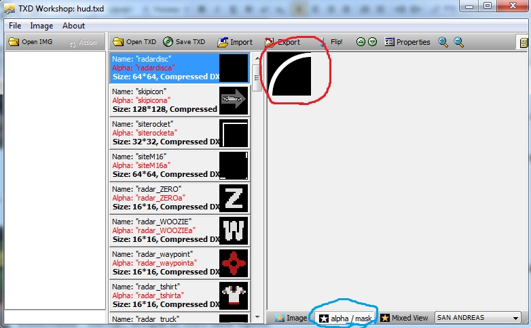Select the skipicon texture entry
This screenshot has width=531, height=328.
click(165, 100)
